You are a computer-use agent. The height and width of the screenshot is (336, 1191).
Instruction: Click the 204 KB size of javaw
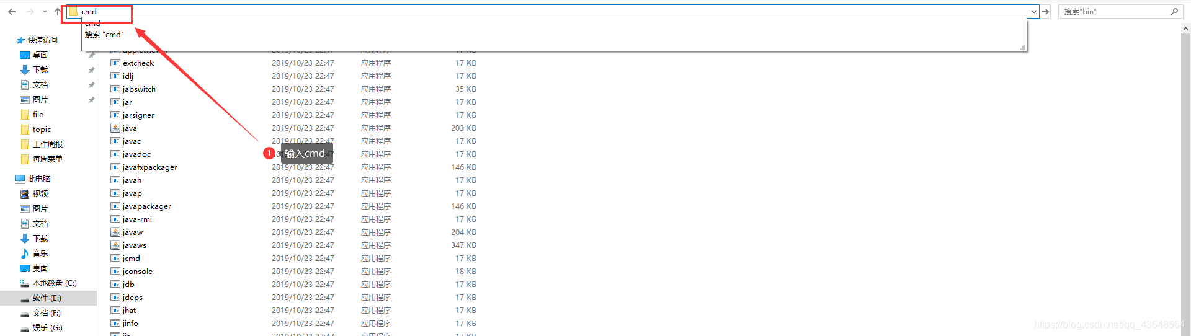pos(463,232)
